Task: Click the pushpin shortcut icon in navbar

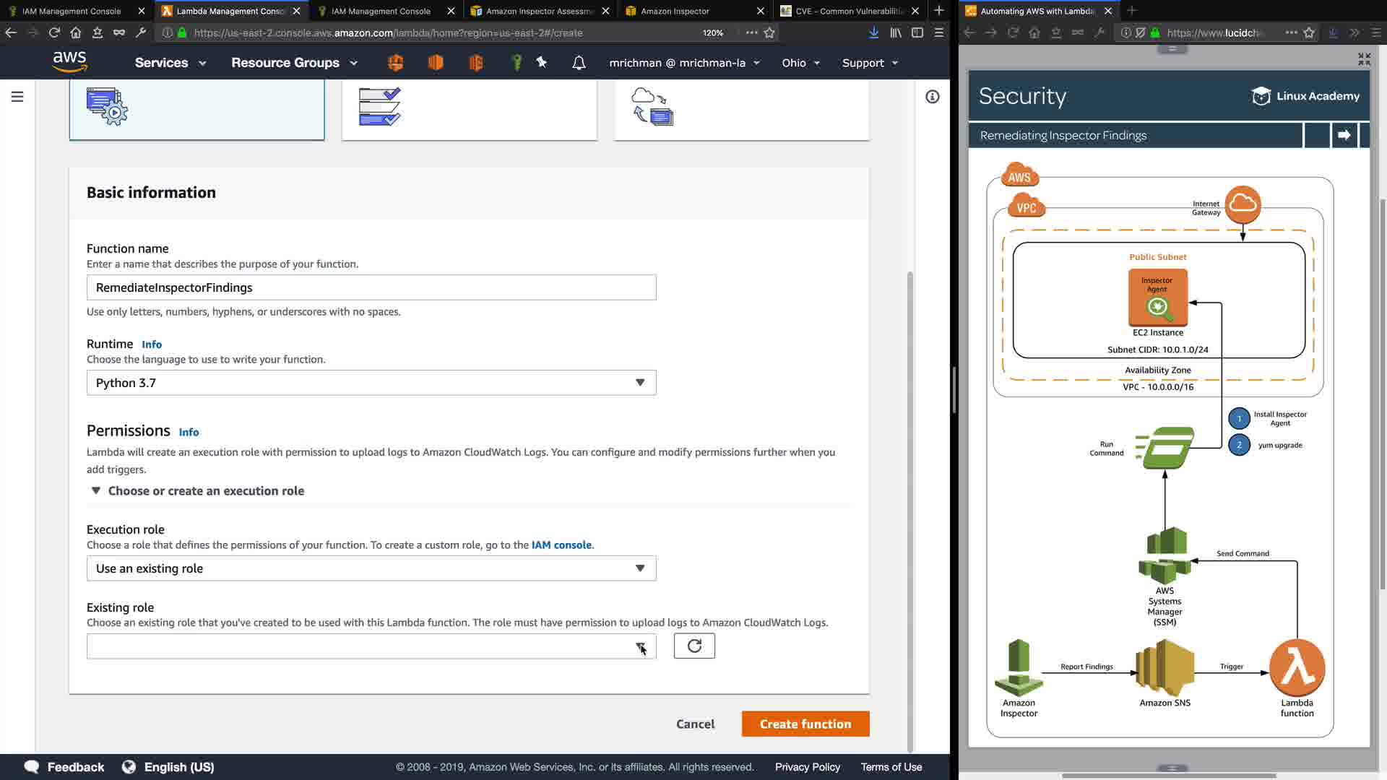Action: click(x=542, y=63)
